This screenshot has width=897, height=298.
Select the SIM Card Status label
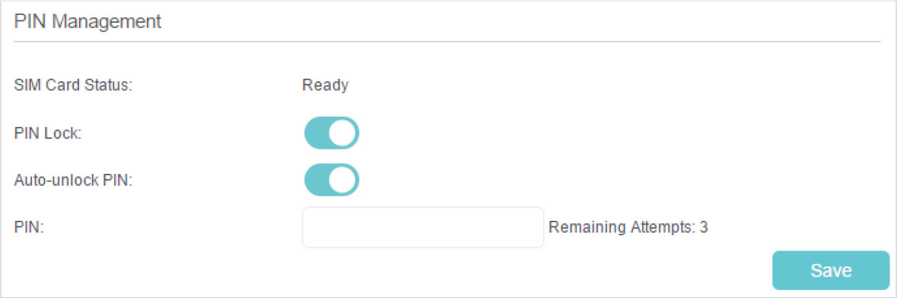(73, 85)
